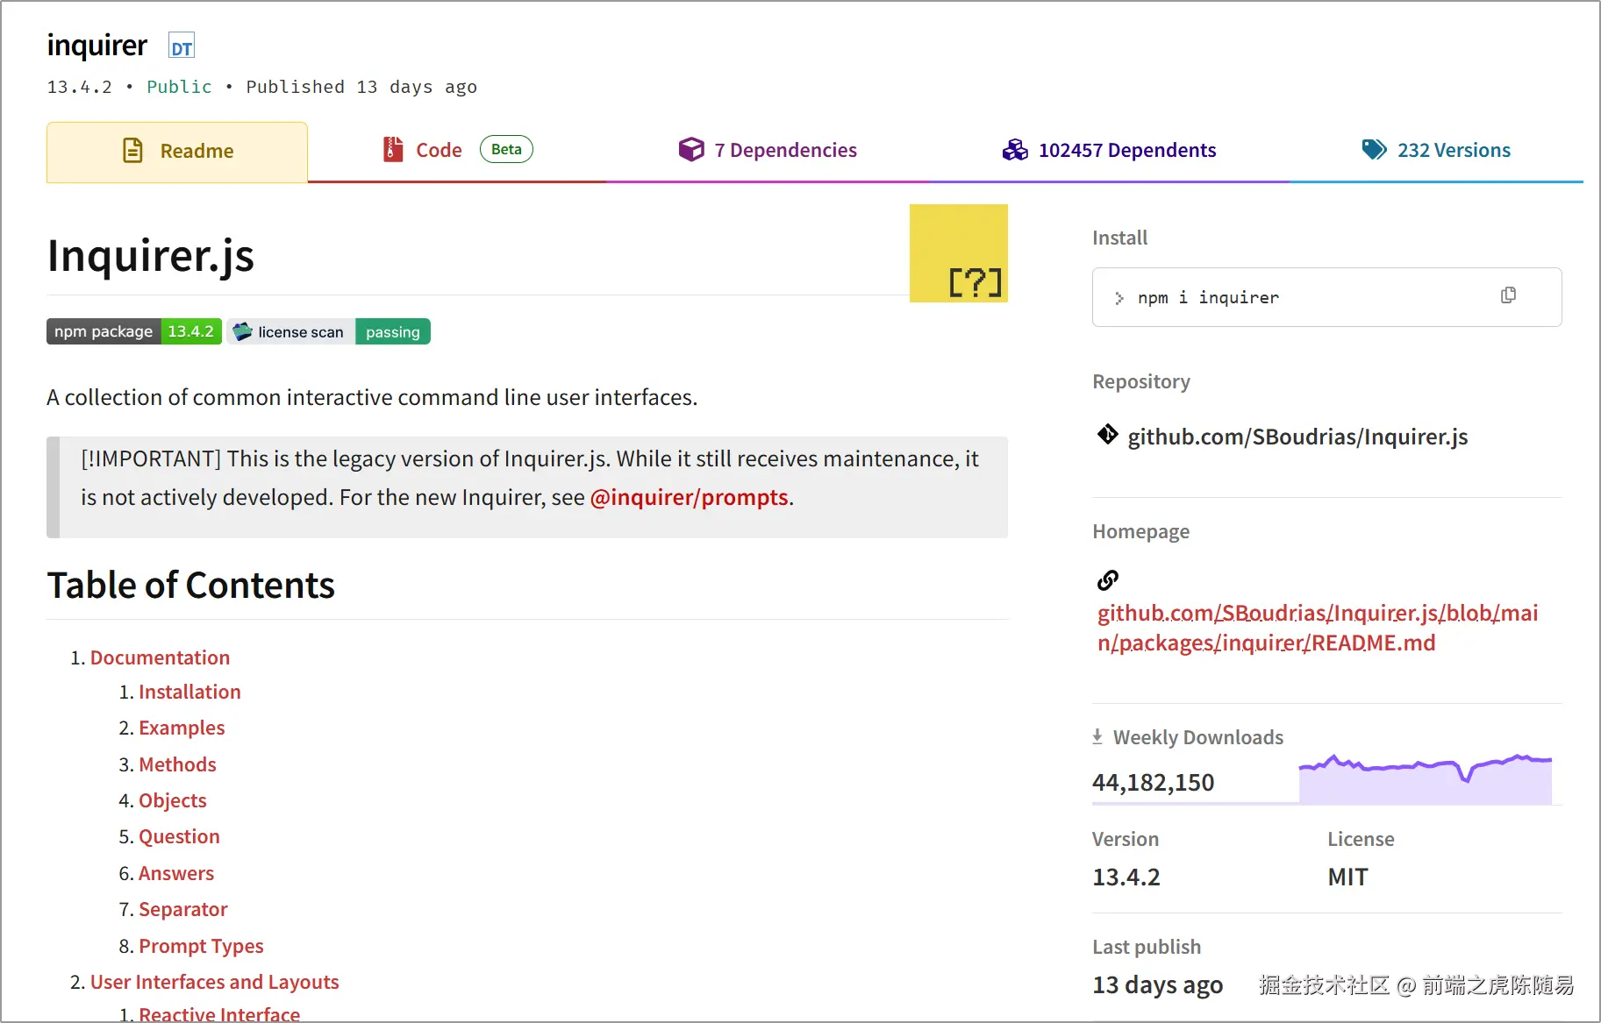Click the MIT license value
This screenshot has width=1601, height=1023.
(1347, 877)
